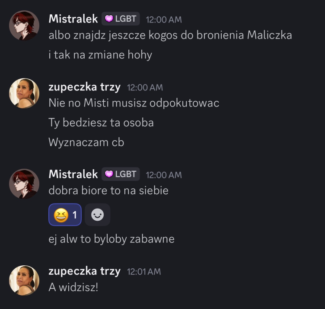Click the message 'ej alw to byloby zabawne'

[112, 238]
